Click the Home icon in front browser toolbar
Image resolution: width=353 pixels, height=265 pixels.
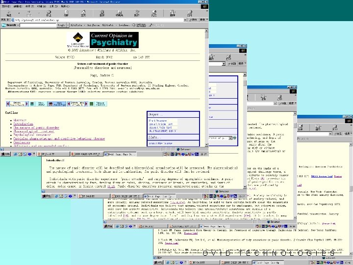click(x=83, y=13)
